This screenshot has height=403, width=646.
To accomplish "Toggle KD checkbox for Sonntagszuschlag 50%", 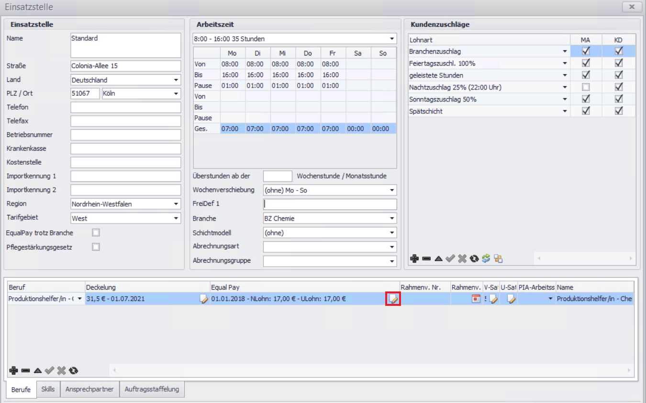I will pos(618,99).
